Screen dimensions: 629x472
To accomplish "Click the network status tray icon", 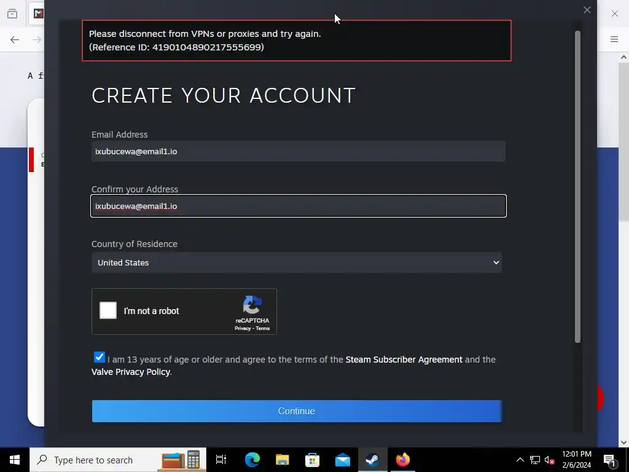I will click(x=535, y=460).
